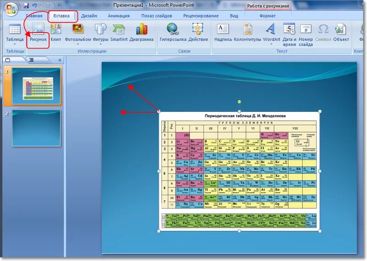This screenshot has height=261, width=367.
Task: Open the Формат picture tools tab
Action: pyautogui.click(x=267, y=16)
